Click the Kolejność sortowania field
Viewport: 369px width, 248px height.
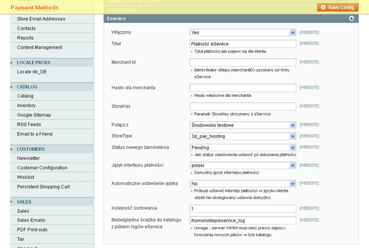click(x=243, y=208)
